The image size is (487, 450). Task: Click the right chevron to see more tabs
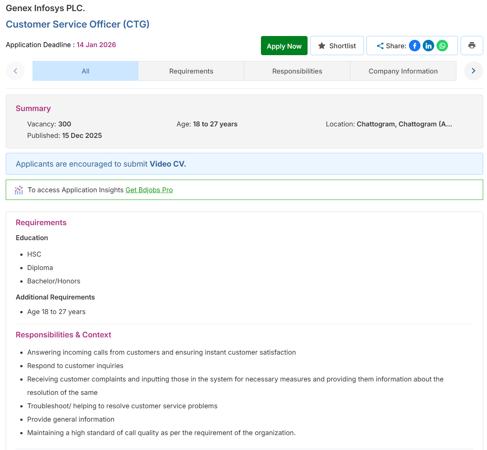[x=474, y=71]
